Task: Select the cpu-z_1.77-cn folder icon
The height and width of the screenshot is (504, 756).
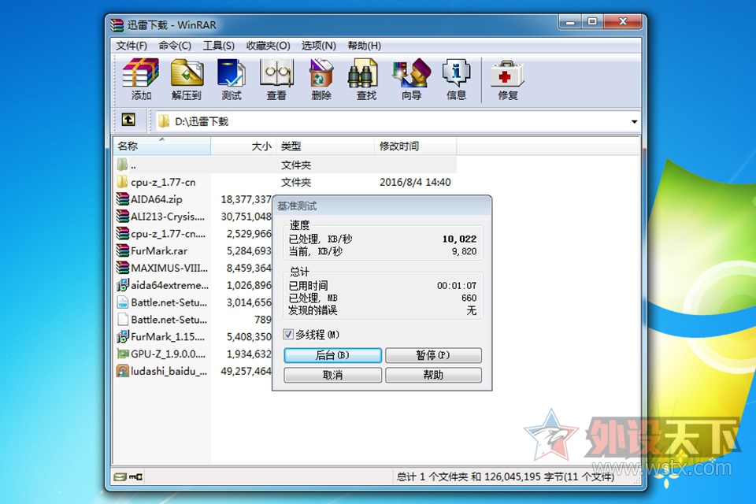Action: [123, 182]
